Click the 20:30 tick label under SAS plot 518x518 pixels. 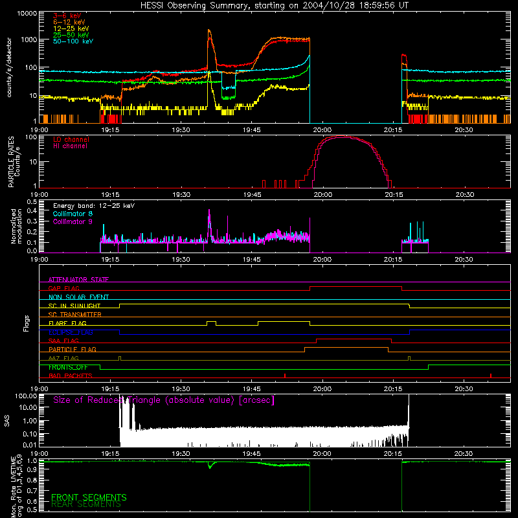(464, 454)
